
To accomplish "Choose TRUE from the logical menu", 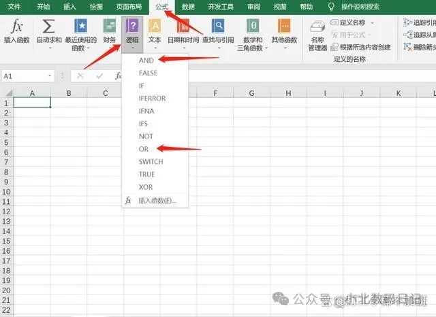I will (155, 174).
